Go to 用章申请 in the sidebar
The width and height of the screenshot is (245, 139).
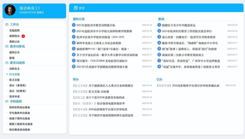point(14,96)
